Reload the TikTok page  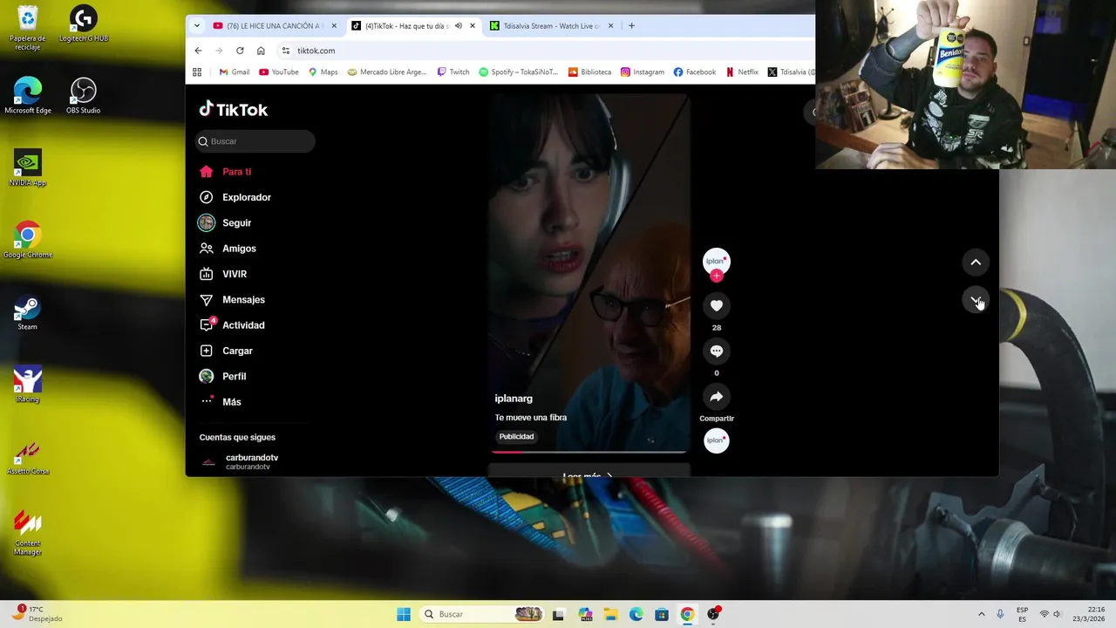[x=240, y=51]
